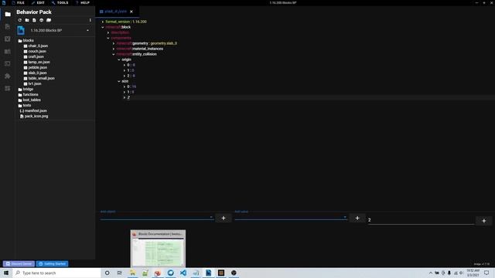This screenshot has height=278, width=495.
Task: Expand the description node
Action: pyautogui.click(x=108, y=32)
